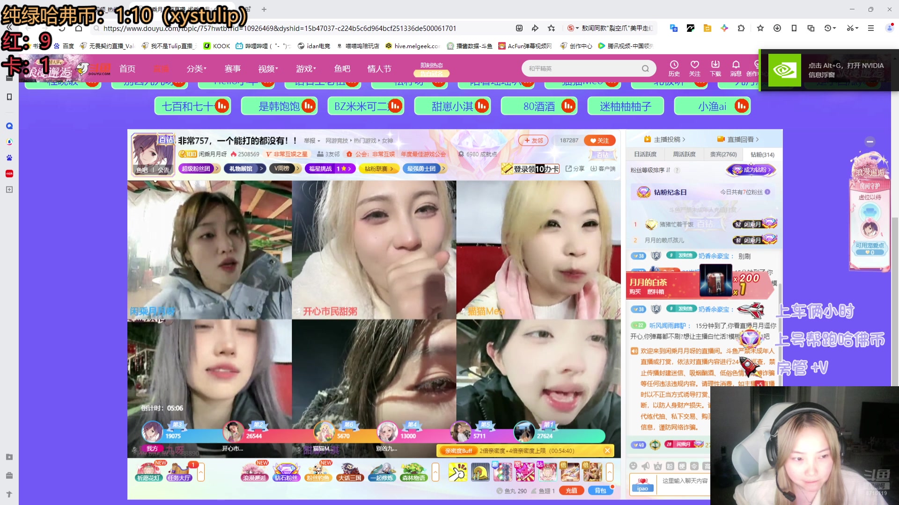Screen dimensions: 899x505
Task: Open the 关注 heart icon in header
Action: (694, 68)
